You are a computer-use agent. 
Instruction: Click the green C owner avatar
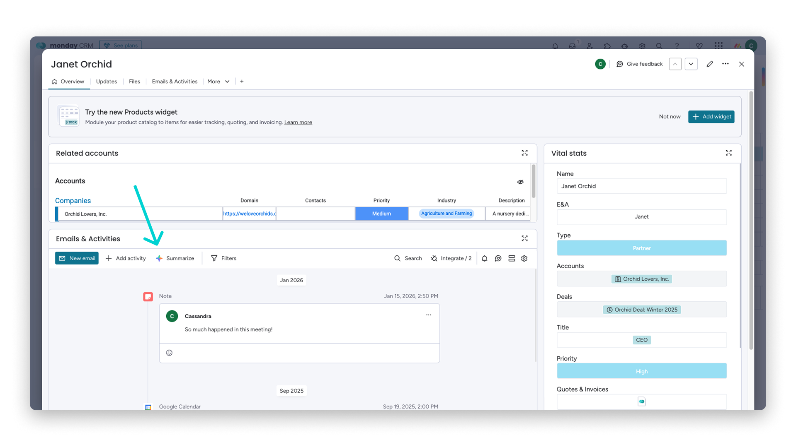click(x=600, y=64)
